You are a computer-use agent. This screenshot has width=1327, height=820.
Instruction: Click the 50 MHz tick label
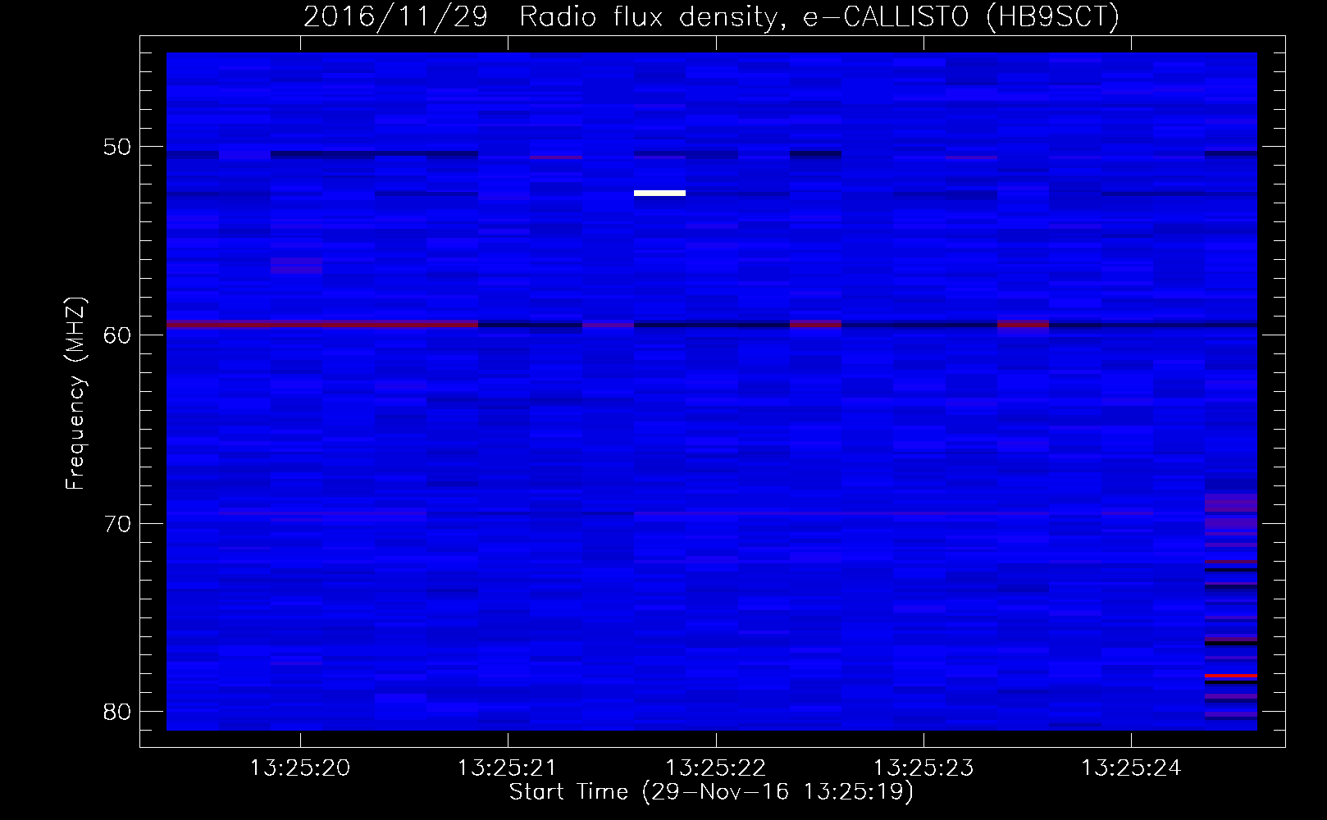(118, 148)
